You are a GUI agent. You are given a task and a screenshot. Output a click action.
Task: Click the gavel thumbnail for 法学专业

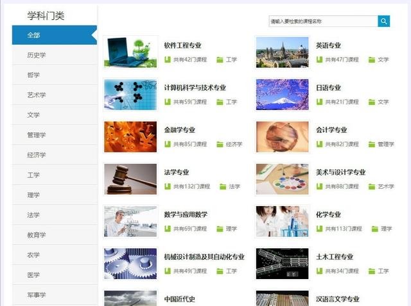pos(130,179)
